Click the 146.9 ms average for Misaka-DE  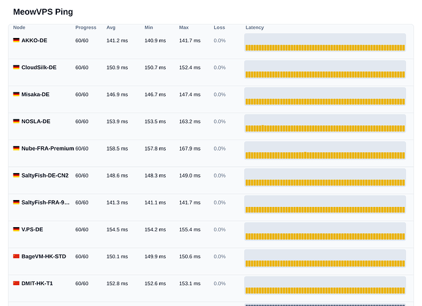(117, 94)
